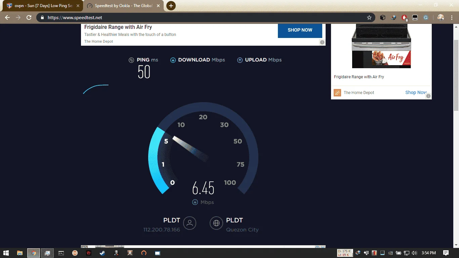The height and width of the screenshot is (258, 459).
Task: Click the IP address 112.200.78.166
Action: coord(162,230)
